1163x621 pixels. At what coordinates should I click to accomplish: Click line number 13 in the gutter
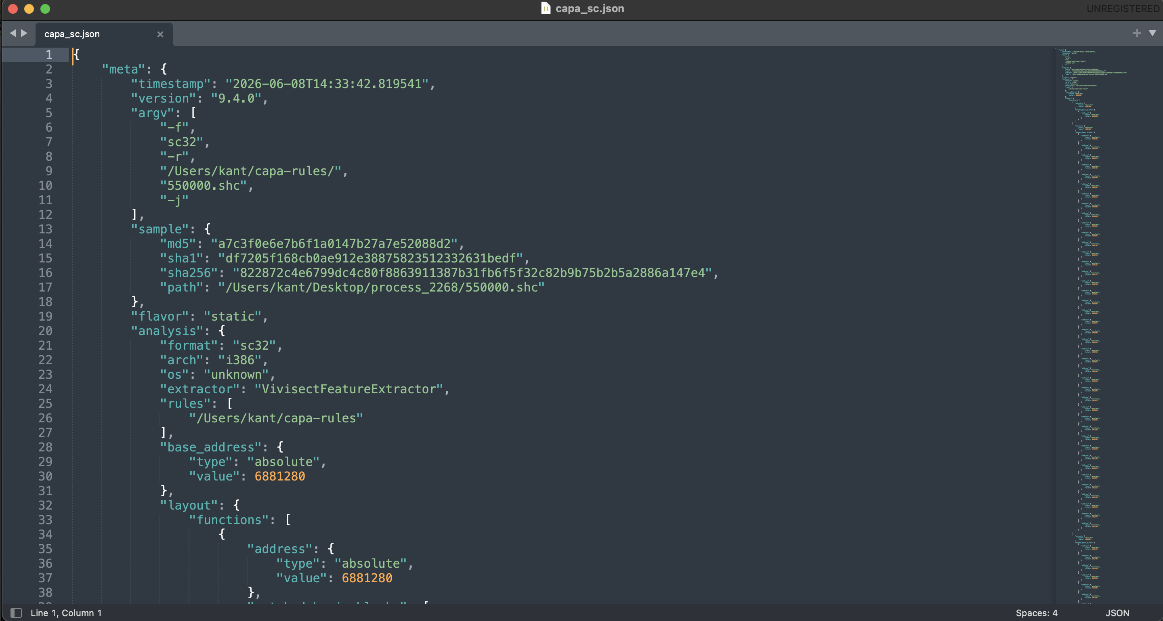point(45,229)
